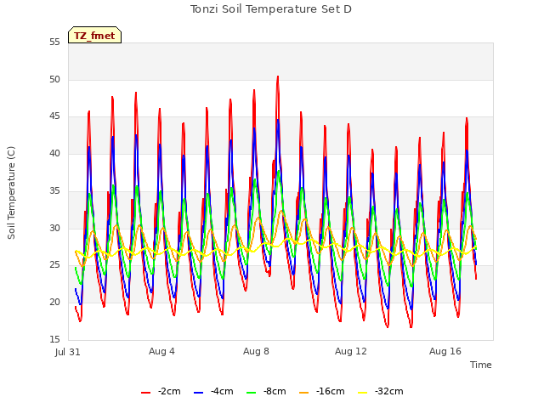
Task: Click the Aug 8 x-axis tick label
Action: (x=256, y=351)
